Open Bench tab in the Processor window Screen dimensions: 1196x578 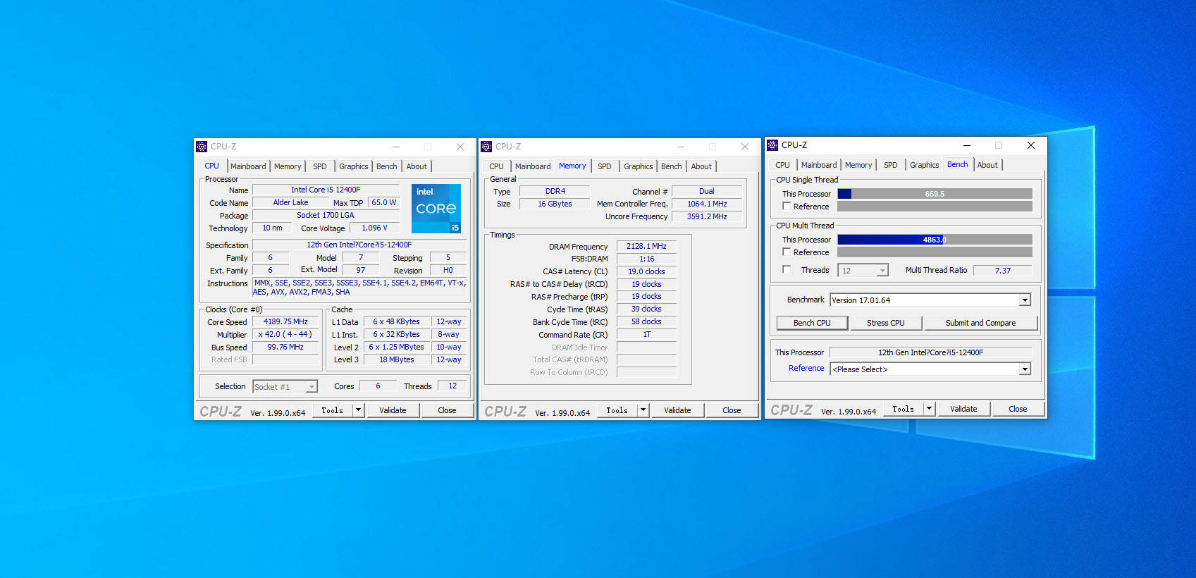(x=387, y=166)
